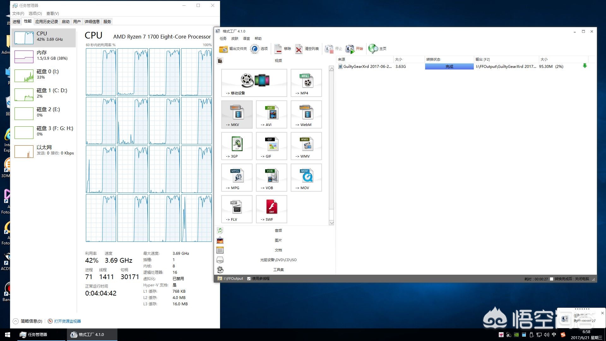Start the conversion with the Start button
The image size is (606, 341).
click(354, 49)
